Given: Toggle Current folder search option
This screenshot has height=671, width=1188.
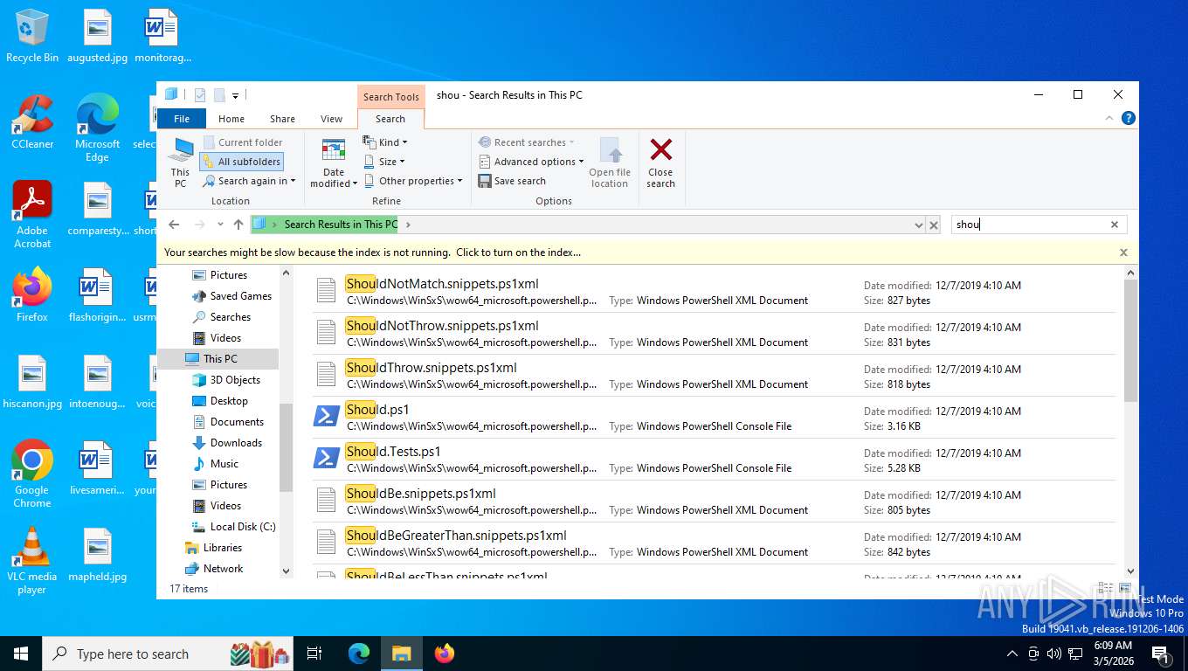Looking at the screenshot, I should [x=243, y=142].
